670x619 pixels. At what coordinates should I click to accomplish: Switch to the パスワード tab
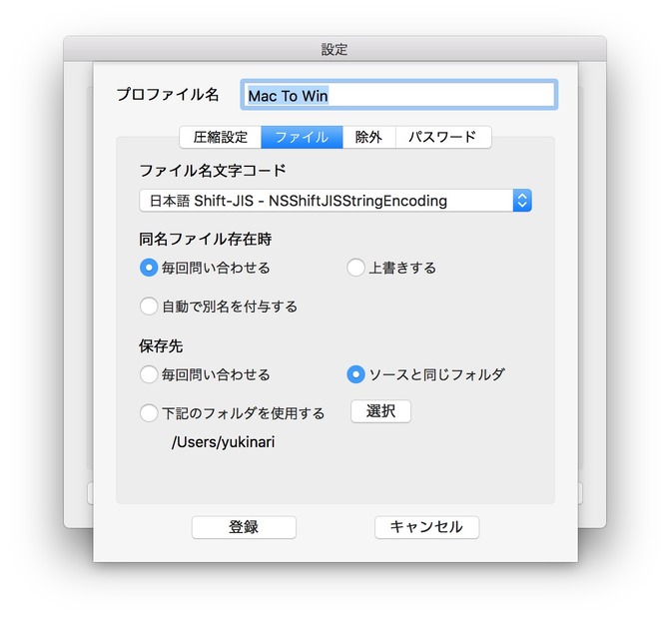click(x=443, y=137)
